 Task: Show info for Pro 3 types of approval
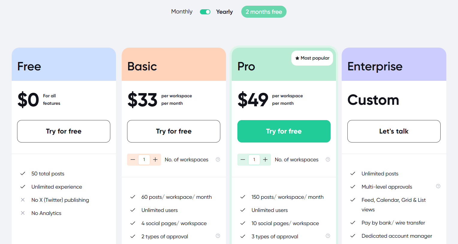point(328,236)
